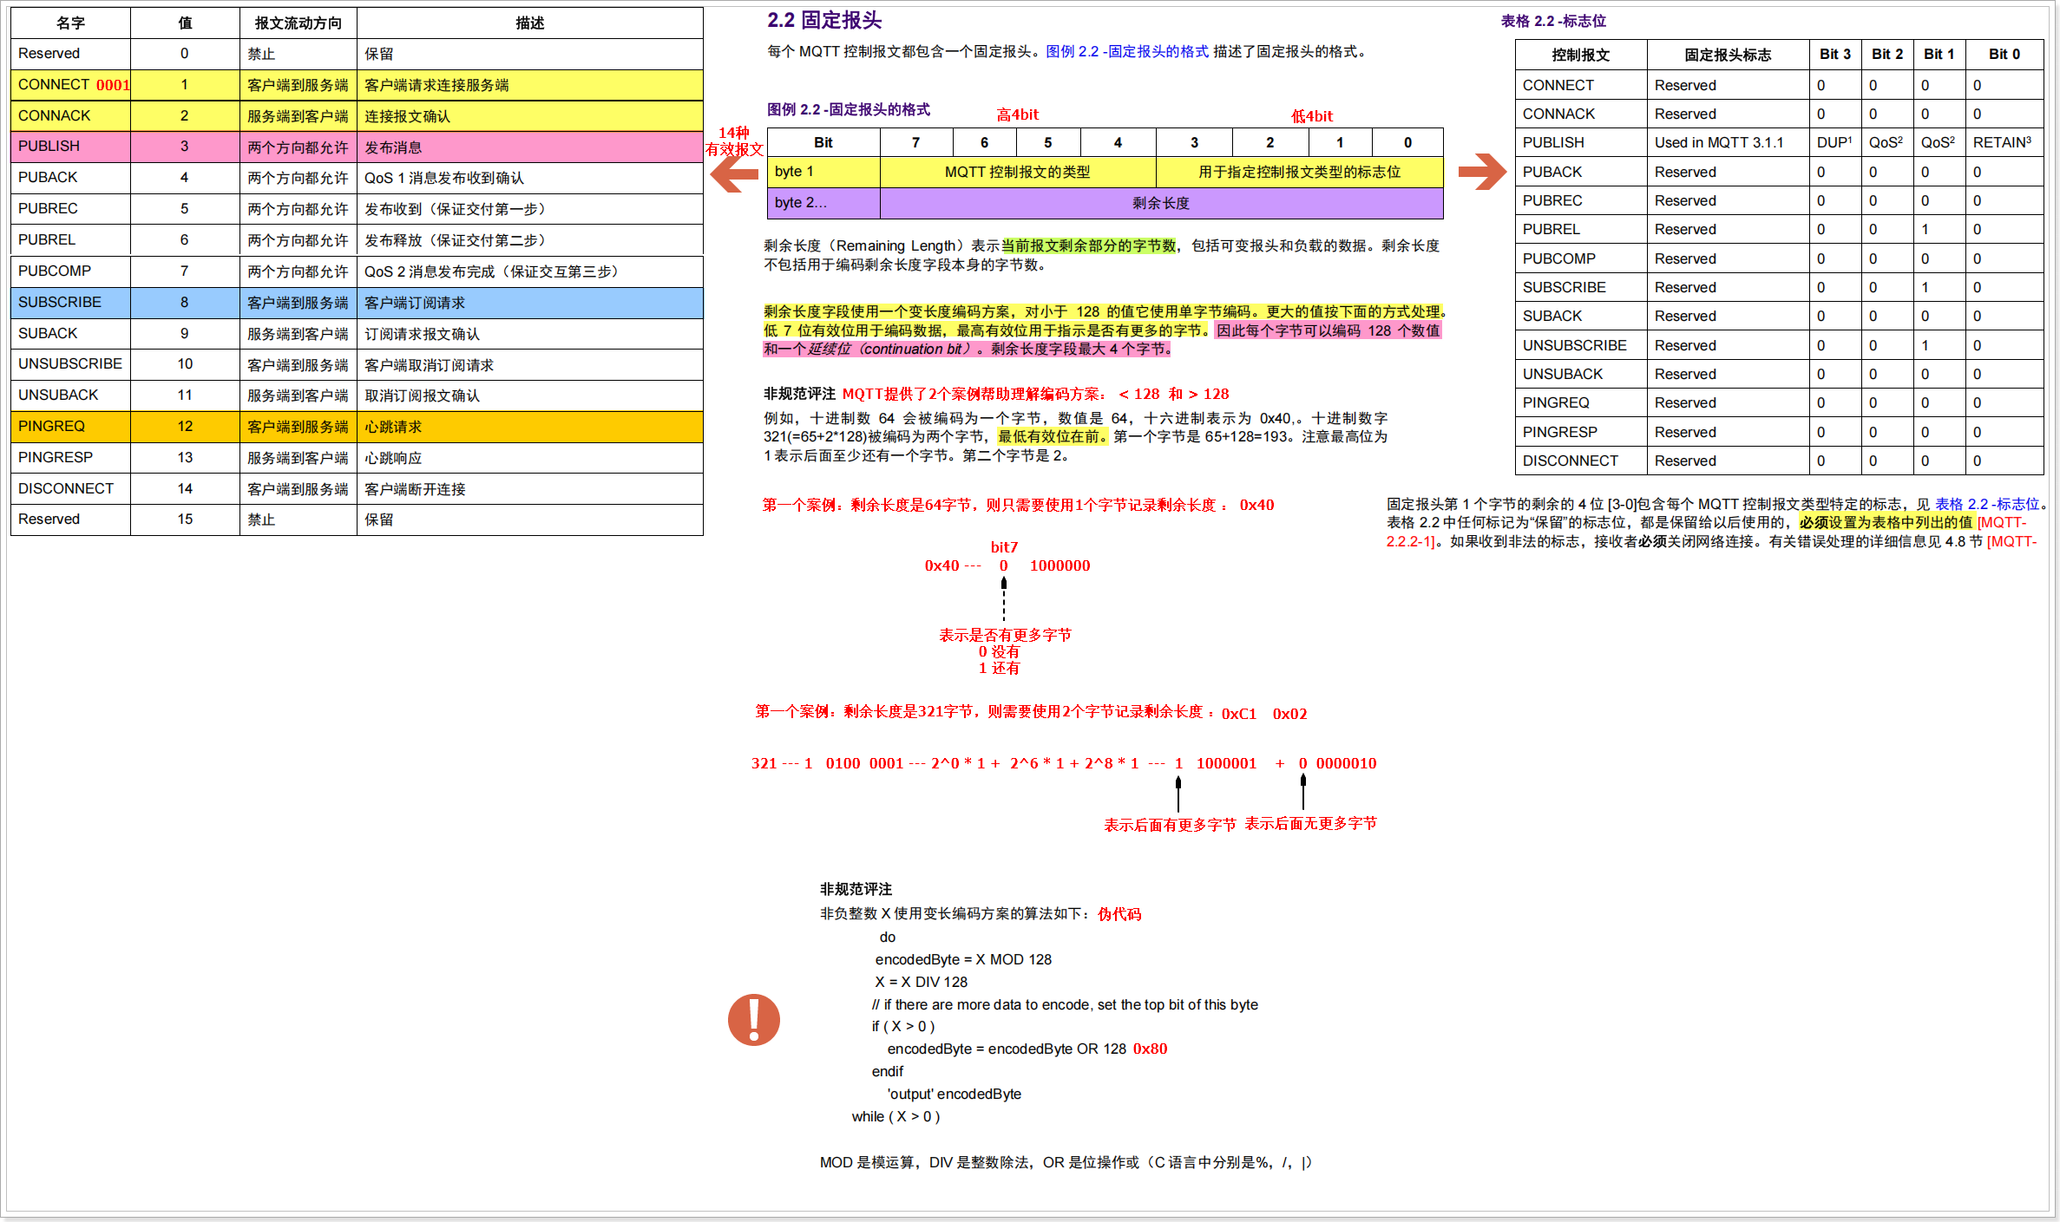Click the 'QoS 1 消息发布收到确认' cell

click(x=529, y=178)
